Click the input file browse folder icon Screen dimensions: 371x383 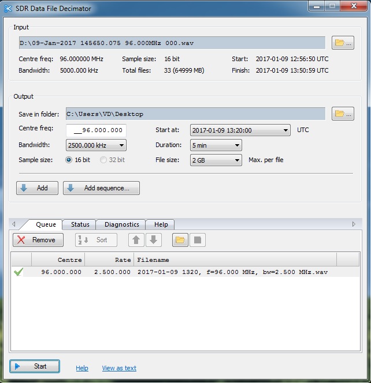(343, 43)
